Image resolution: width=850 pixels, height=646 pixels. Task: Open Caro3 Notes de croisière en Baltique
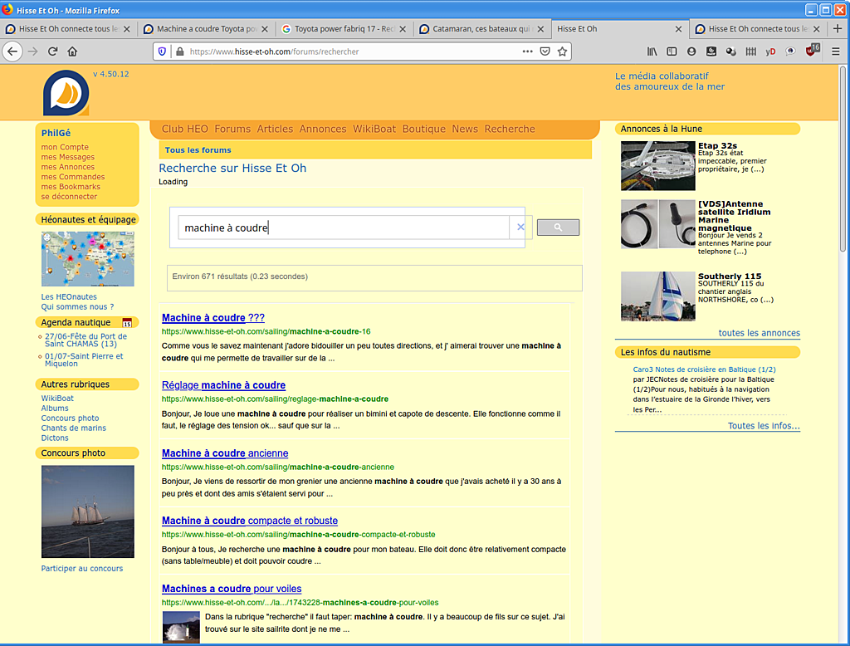[x=704, y=369]
